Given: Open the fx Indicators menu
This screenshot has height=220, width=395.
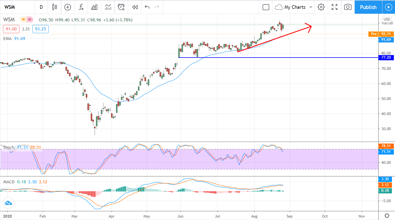Looking at the screenshot, I should (x=81, y=7).
